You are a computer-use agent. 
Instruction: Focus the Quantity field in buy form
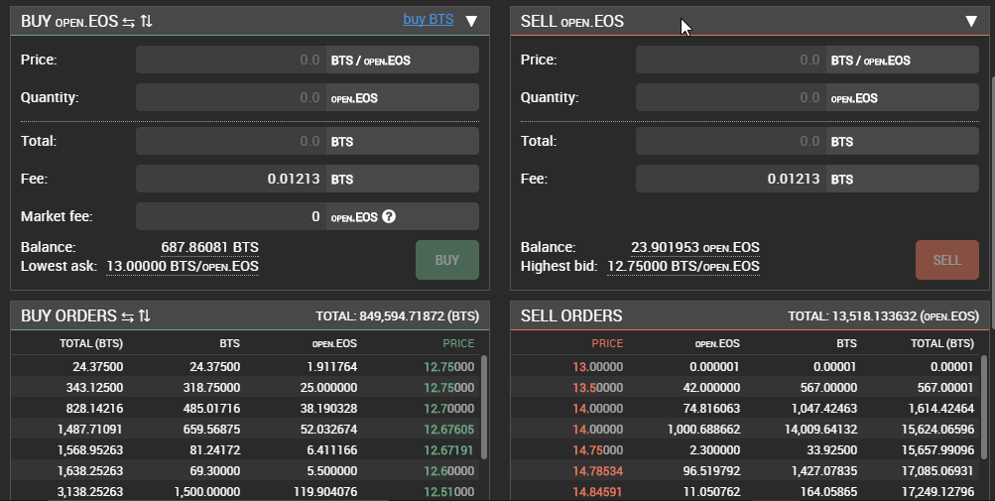coord(231,97)
